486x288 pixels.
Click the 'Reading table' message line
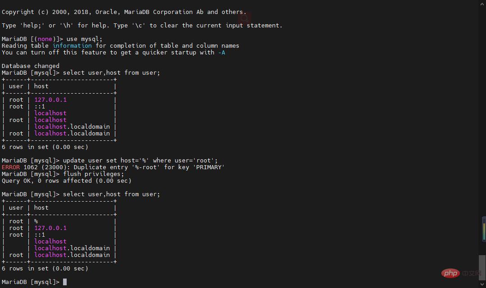[120, 46]
